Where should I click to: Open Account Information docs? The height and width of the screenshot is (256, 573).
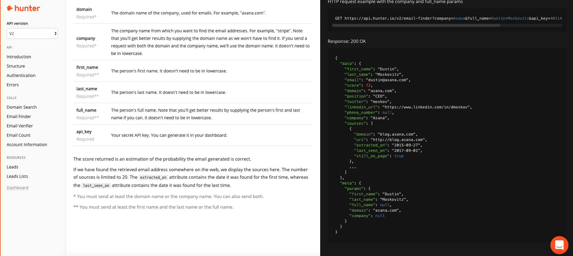[x=27, y=145]
